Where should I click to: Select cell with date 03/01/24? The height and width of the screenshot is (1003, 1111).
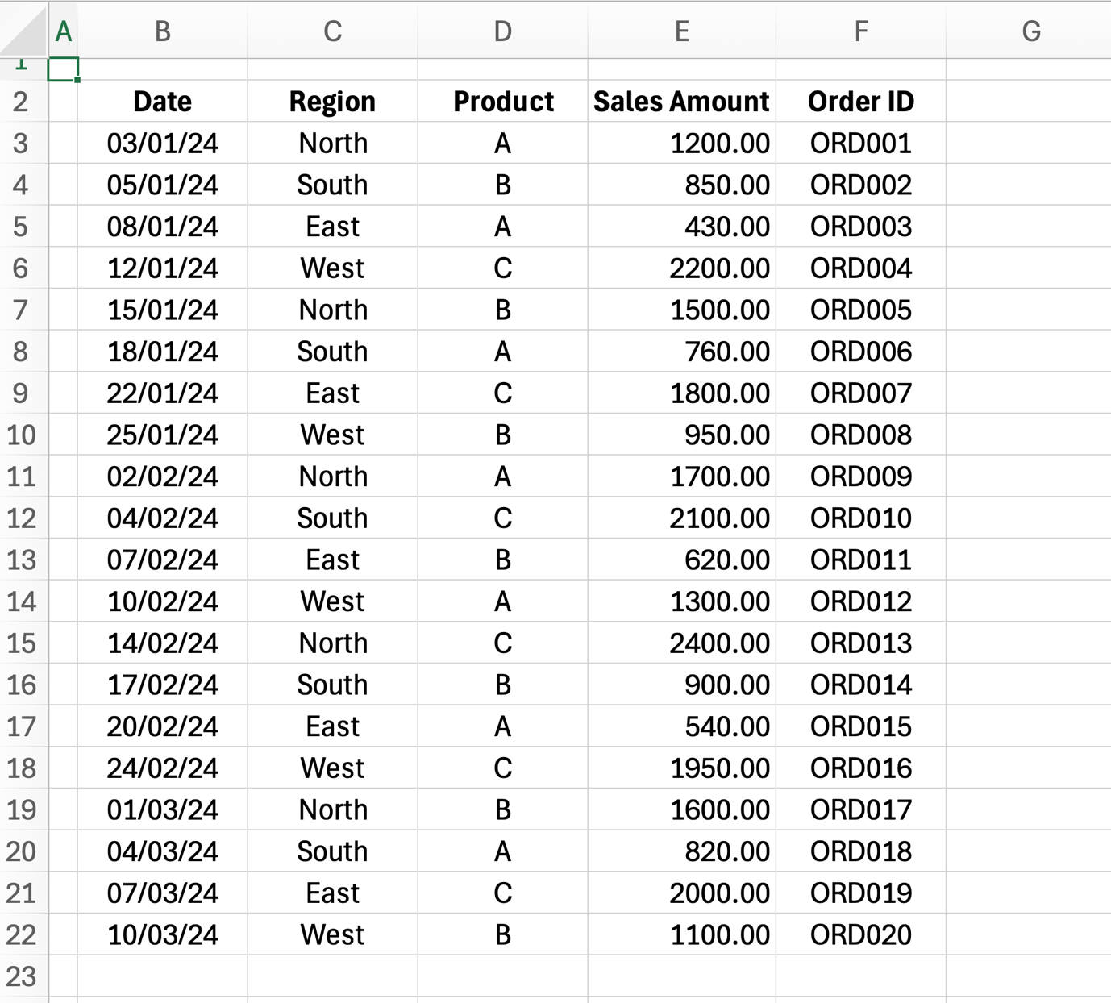pos(162,143)
